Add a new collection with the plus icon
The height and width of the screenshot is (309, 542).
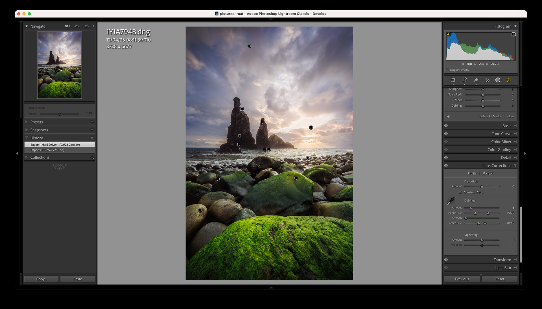(92, 157)
